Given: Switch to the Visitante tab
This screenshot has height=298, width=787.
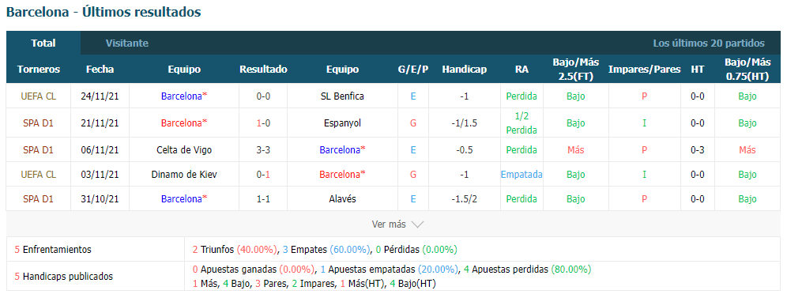Looking at the screenshot, I should 127,43.
